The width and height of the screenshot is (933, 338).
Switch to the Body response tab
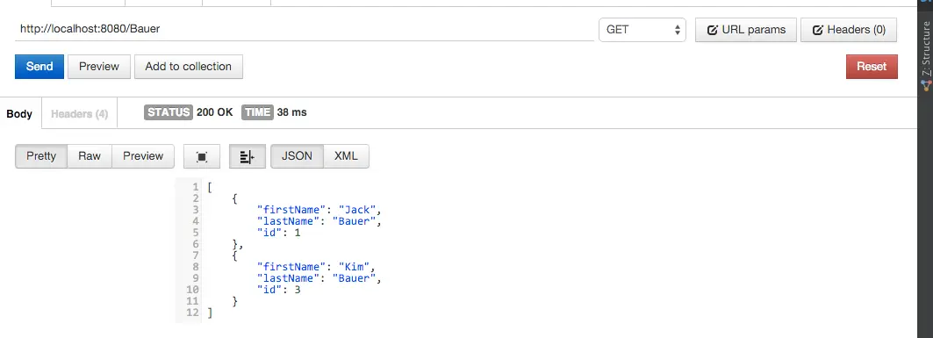(x=19, y=113)
